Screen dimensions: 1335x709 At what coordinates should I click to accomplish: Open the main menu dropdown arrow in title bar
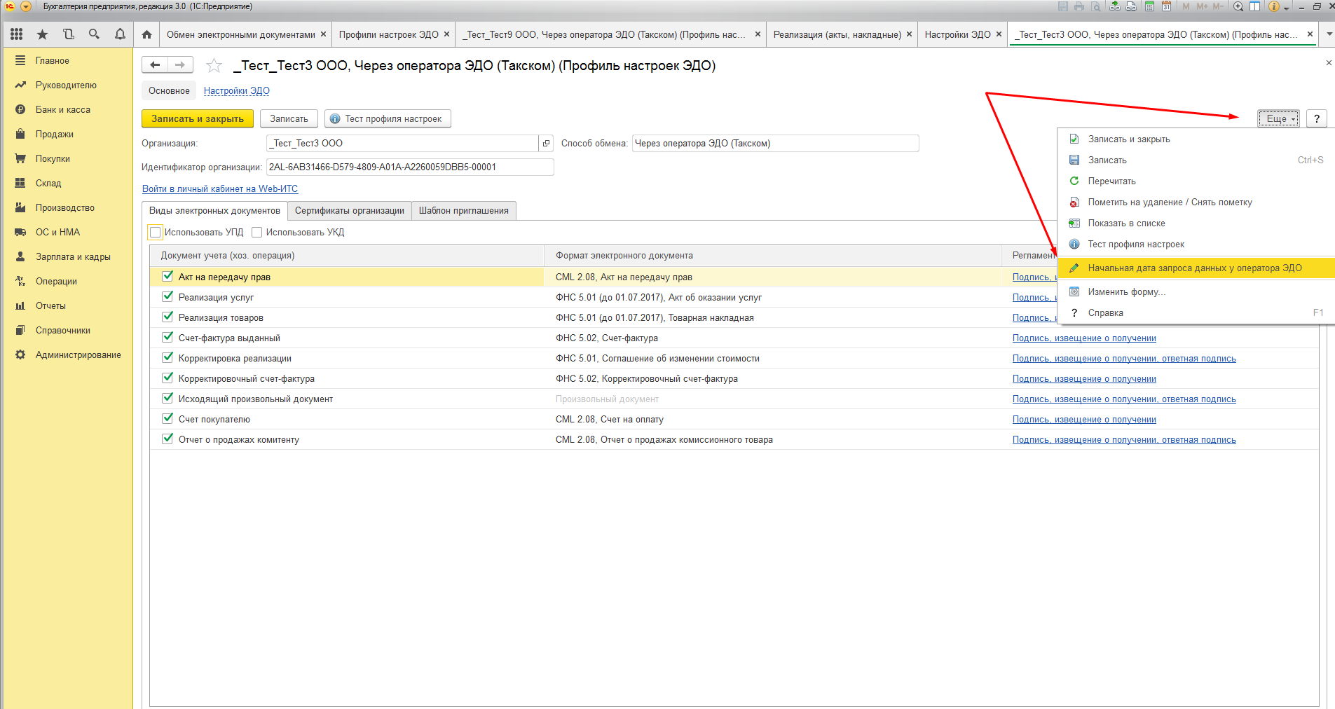click(x=26, y=6)
